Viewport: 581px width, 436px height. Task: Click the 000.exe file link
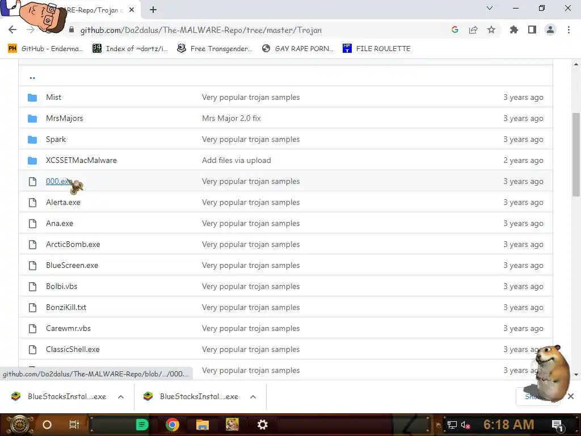coord(58,181)
